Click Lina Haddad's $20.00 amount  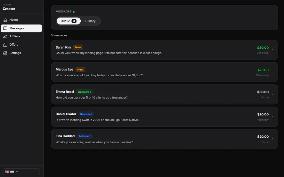(x=263, y=136)
